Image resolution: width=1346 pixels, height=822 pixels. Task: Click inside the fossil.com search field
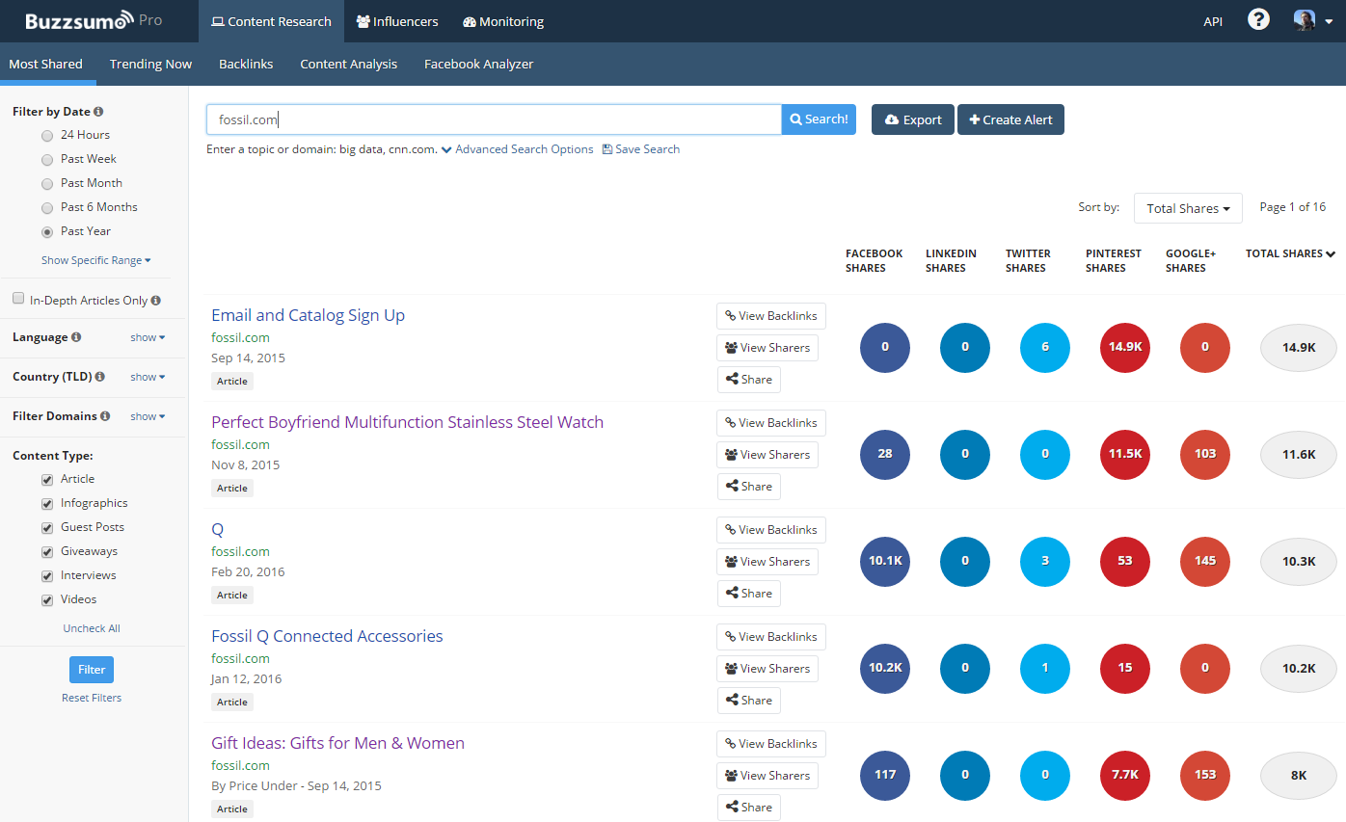[492, 119]
